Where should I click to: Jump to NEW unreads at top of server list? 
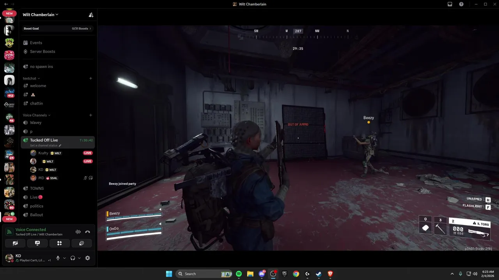pyautogui.click(x=9, y=14)
